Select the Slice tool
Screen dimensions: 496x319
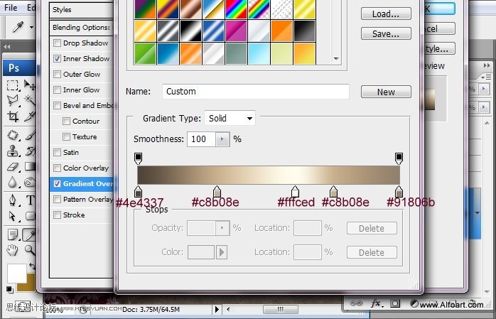pos(30,117)
